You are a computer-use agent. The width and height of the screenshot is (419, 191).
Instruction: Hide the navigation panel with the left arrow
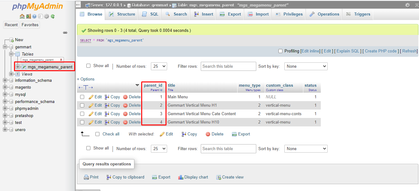(78, 5)
